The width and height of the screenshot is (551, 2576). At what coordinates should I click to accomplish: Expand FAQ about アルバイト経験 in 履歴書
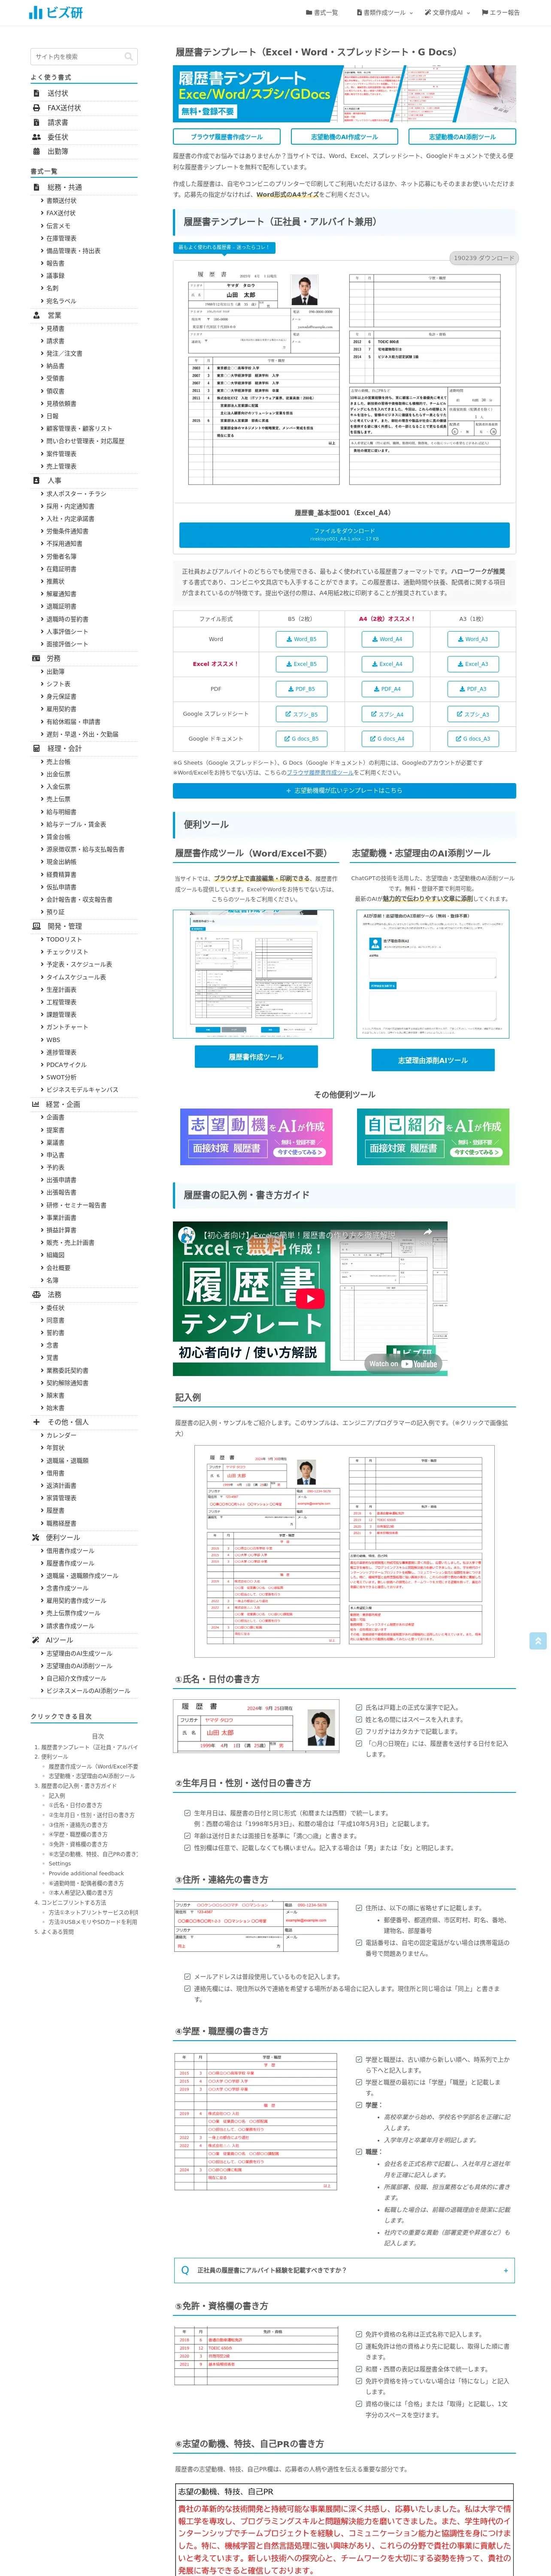(345, 2270)
